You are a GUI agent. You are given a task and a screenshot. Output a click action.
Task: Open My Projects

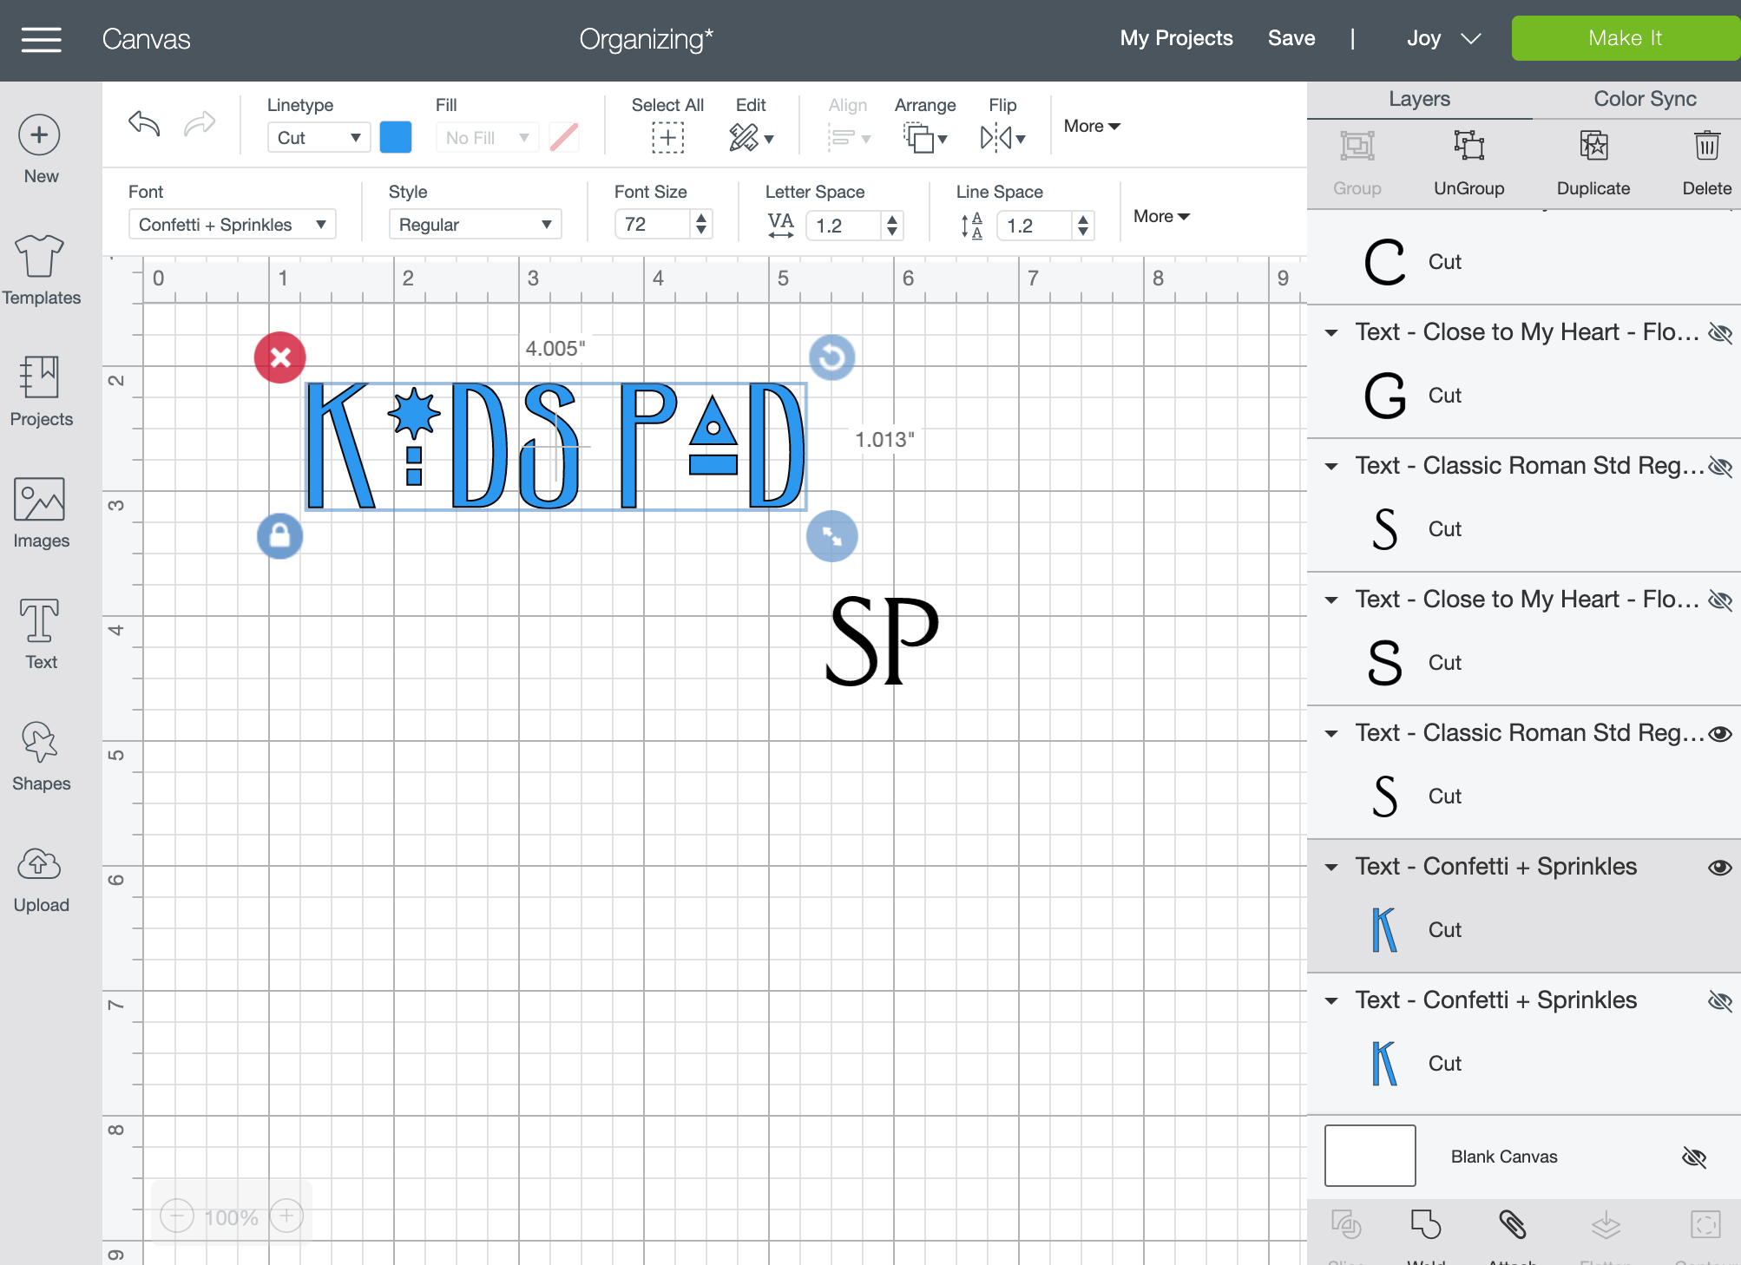coord(1176,38)
